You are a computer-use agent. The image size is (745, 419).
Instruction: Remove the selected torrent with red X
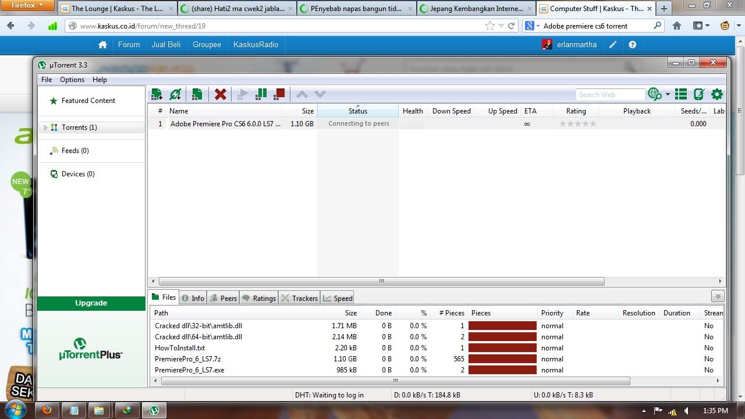(220, 94)
